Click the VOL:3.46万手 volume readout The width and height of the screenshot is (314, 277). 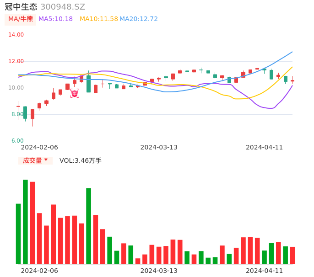pyautogui.click(x=81, y=160)
